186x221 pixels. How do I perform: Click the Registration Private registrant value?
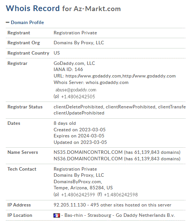pos(75,33)
